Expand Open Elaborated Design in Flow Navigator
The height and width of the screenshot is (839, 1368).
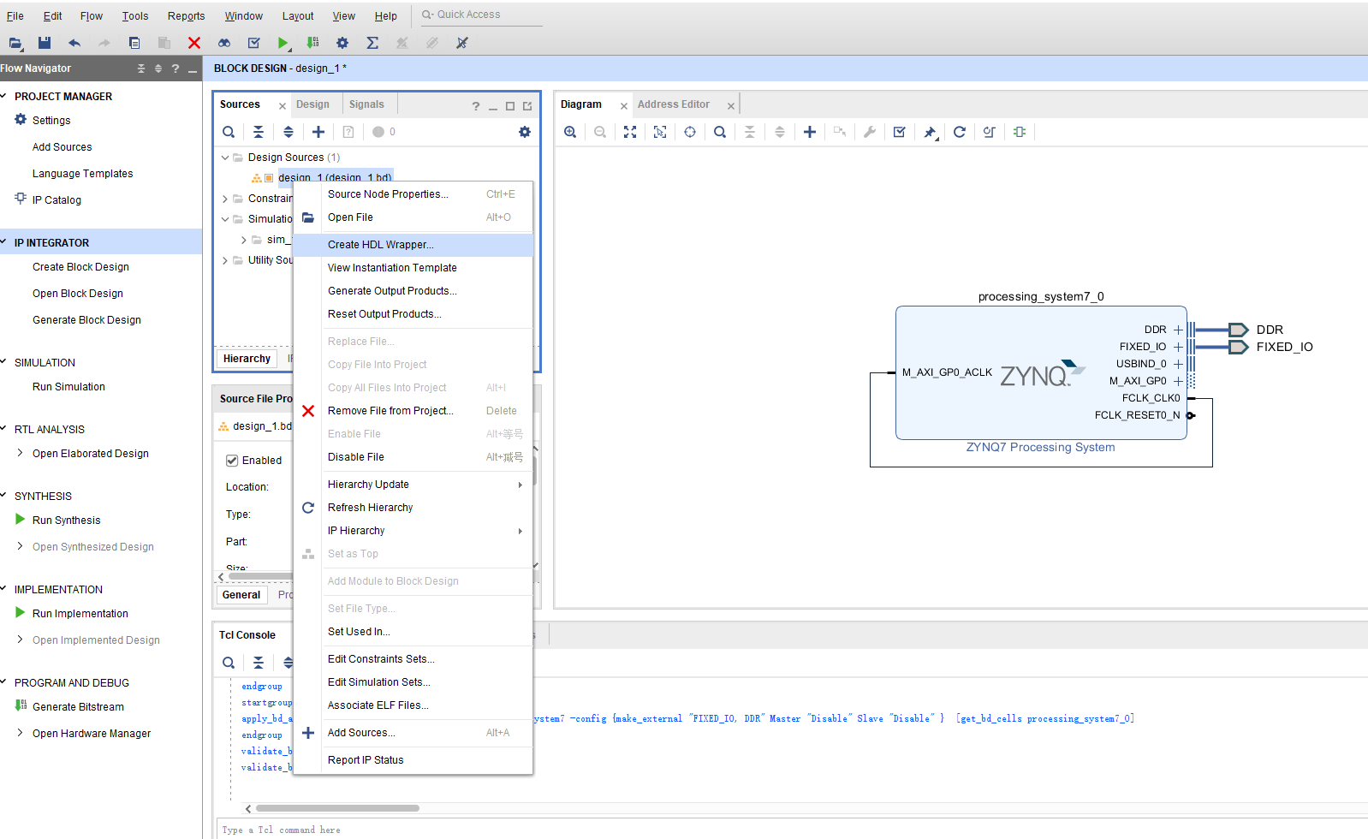tap(21, 454)
